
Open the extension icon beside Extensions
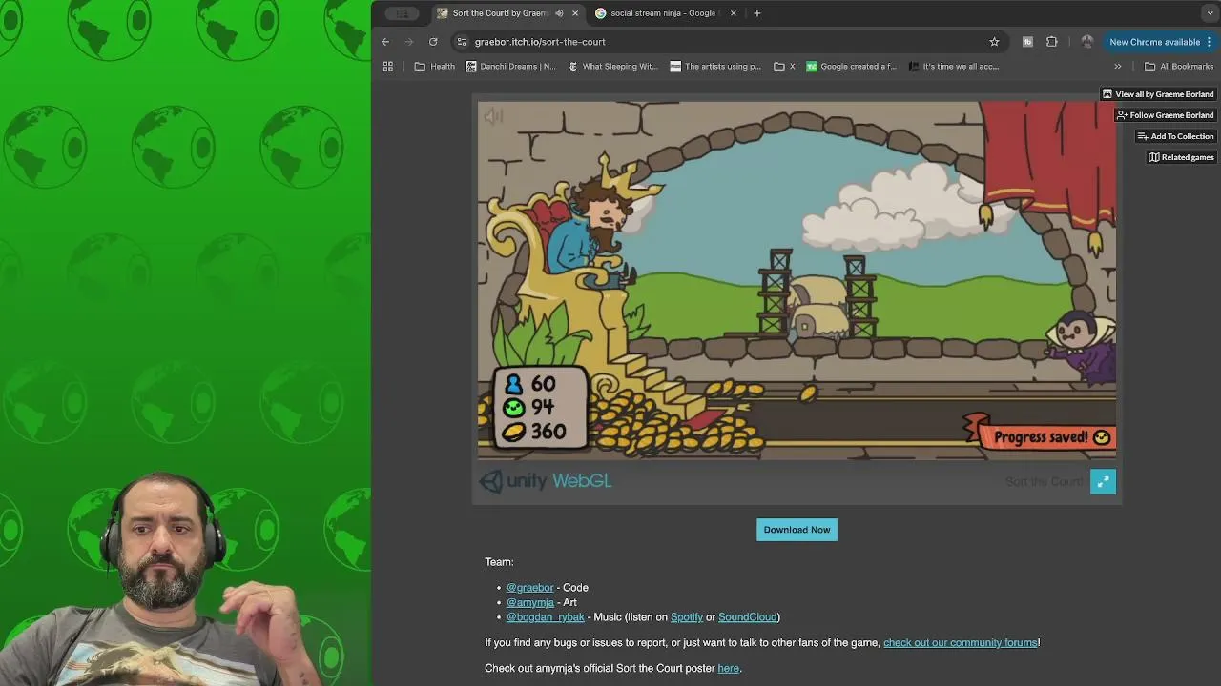(1027, 42)
